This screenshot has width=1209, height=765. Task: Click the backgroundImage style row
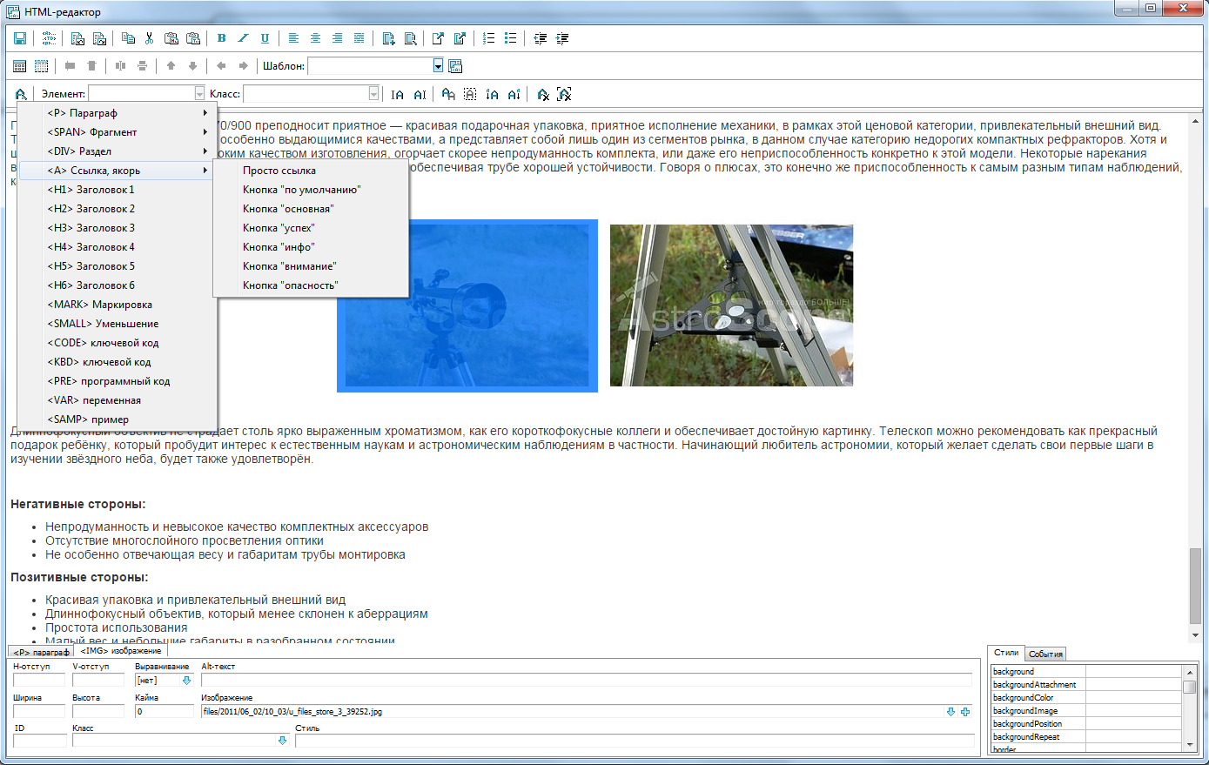[x=1086, y=711]
